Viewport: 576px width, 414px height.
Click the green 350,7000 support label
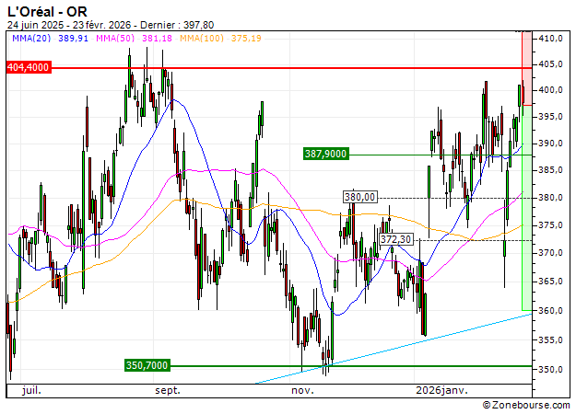pyautogui.click(x=147, y=365)
